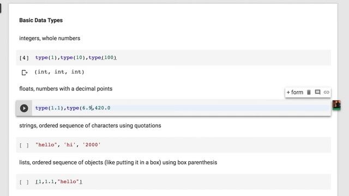Click the output icon beside (int, int, int)
The image size is (349, 196).
point(25,72)
